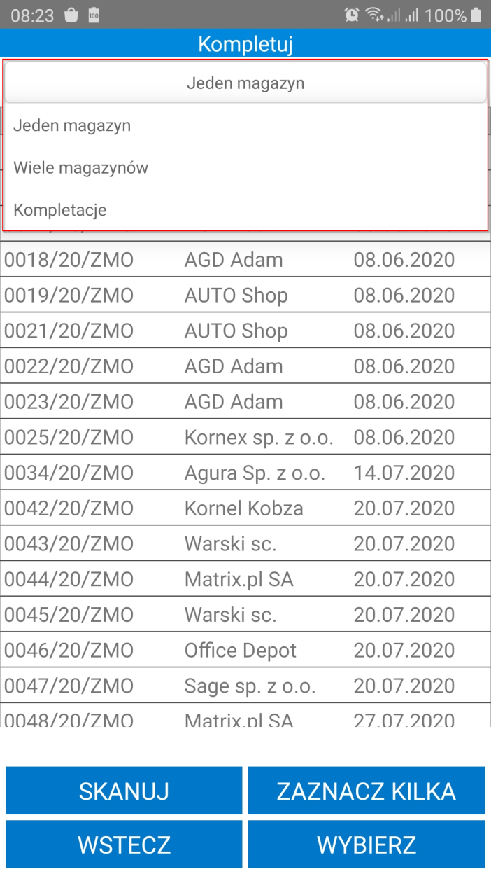The height and width of the screenshot is (874, 491).
Task: Select order 0046/20/ZMO from Office Depot
Action: (x=245, y=651)
